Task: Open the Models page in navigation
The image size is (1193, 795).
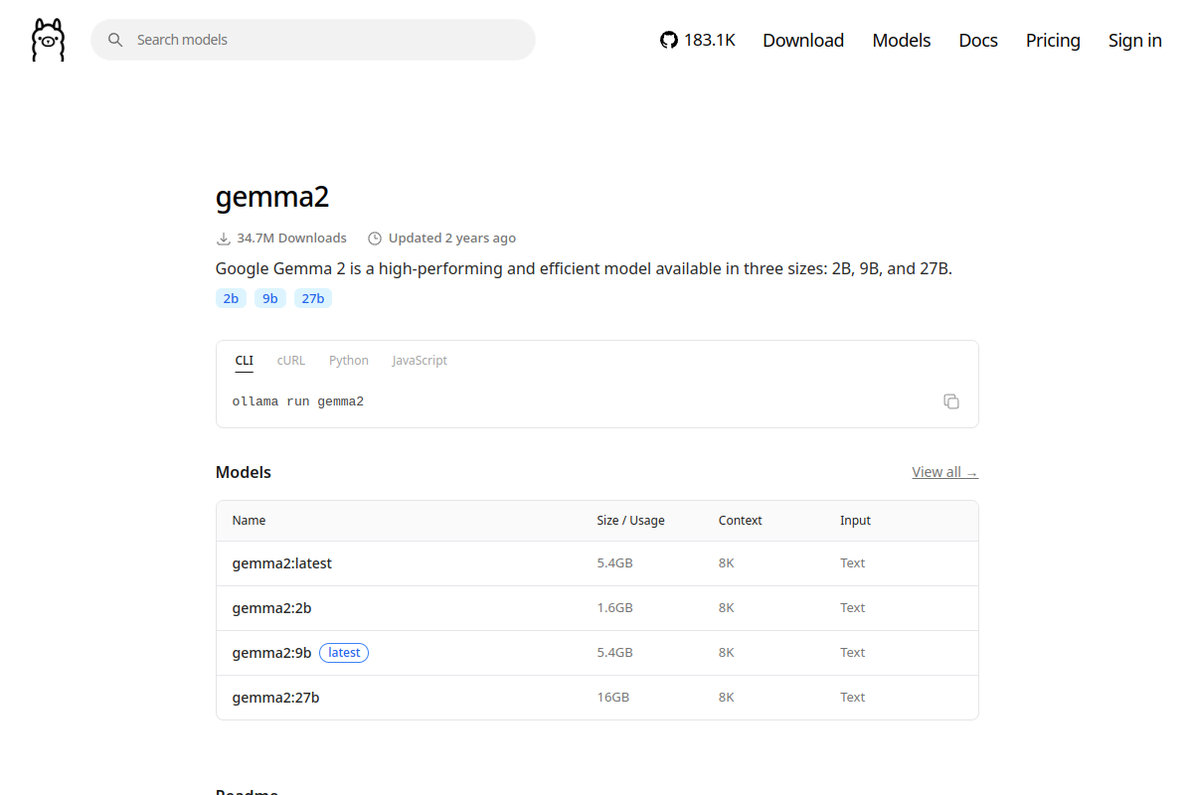Action: pos(902,40)
